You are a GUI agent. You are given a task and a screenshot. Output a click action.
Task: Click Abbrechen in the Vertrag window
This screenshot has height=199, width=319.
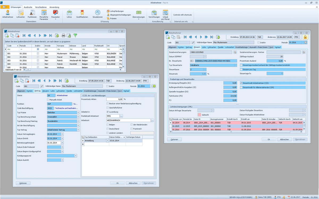point(133,183)
